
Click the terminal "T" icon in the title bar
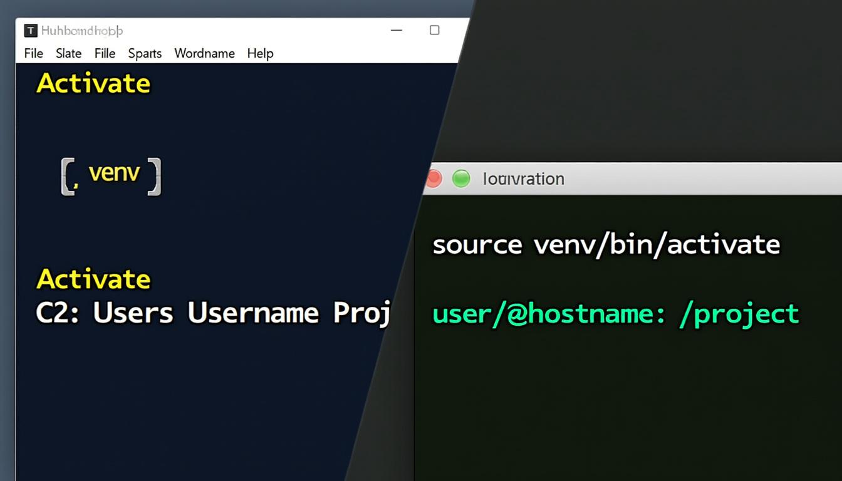click(30, 29)
